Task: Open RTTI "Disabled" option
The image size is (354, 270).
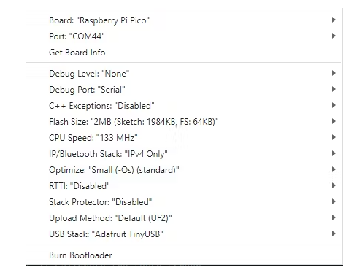Action: pyautogui.click(x=183, y=185)
